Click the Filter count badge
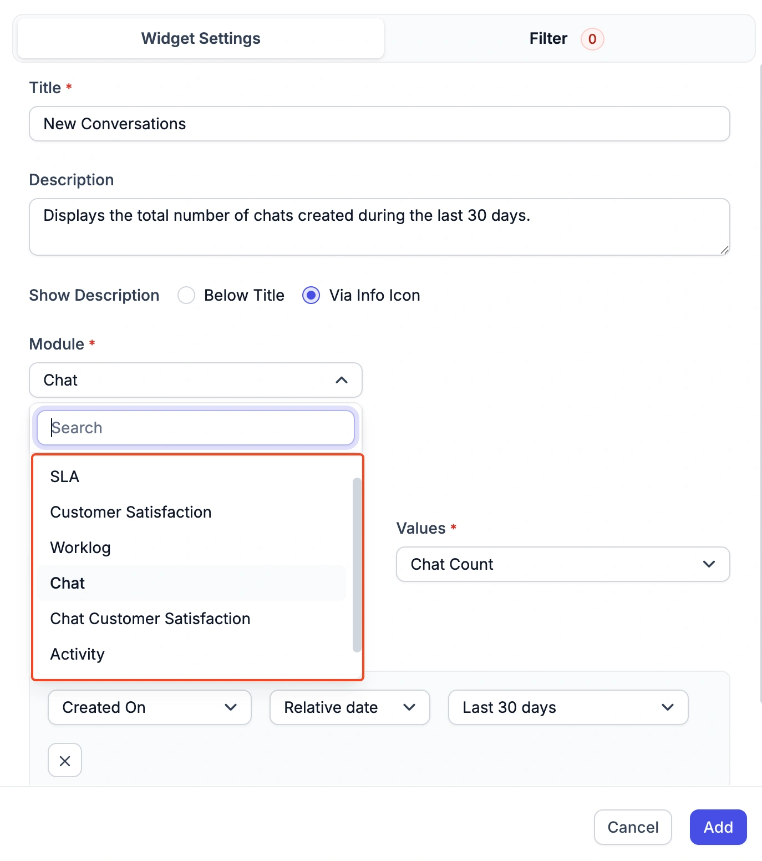Image resolution: width=762 pixels, height=861 pixels. point(592,39)
